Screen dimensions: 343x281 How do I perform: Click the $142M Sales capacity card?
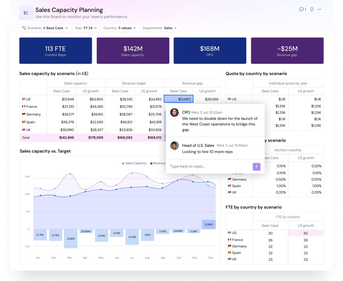pyautogui.click(x=133, y=51)
